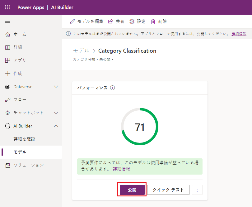Open the app launcher waffle icon
The image size is (252, 207).
(x=7, y=7)
